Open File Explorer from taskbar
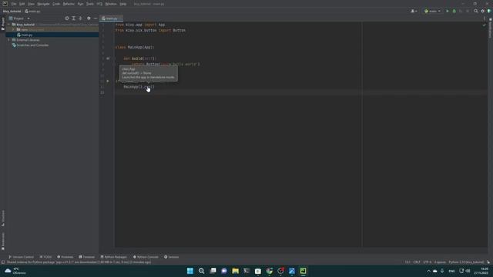This screenshot has height=277, width=493. click(235, 271)
